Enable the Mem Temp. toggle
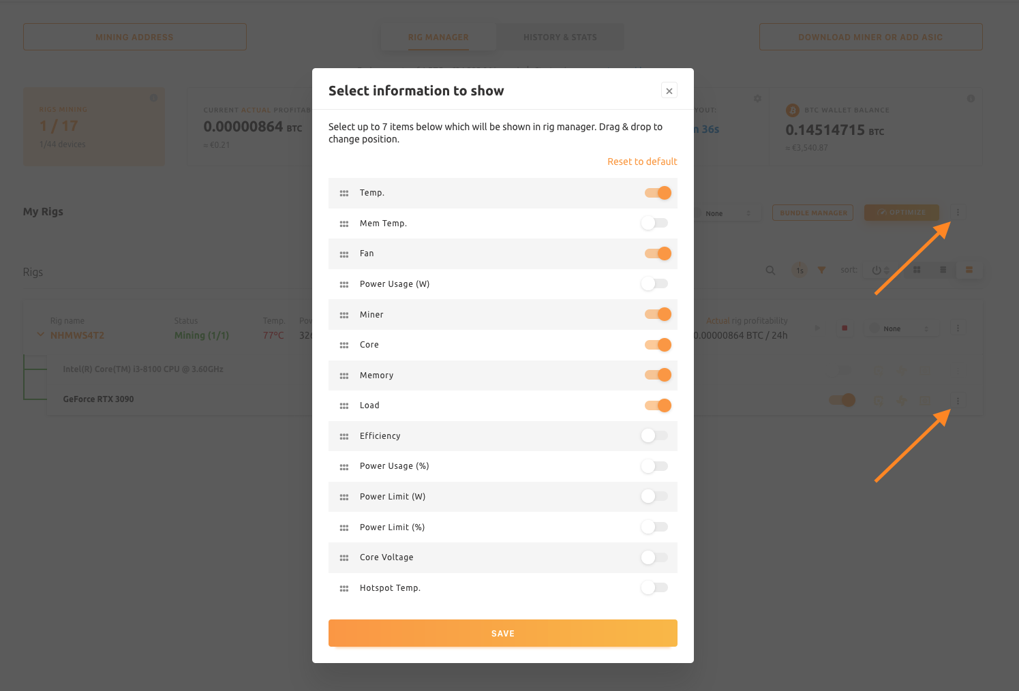This screenshot has height=691, width=1019. [654, 223]
